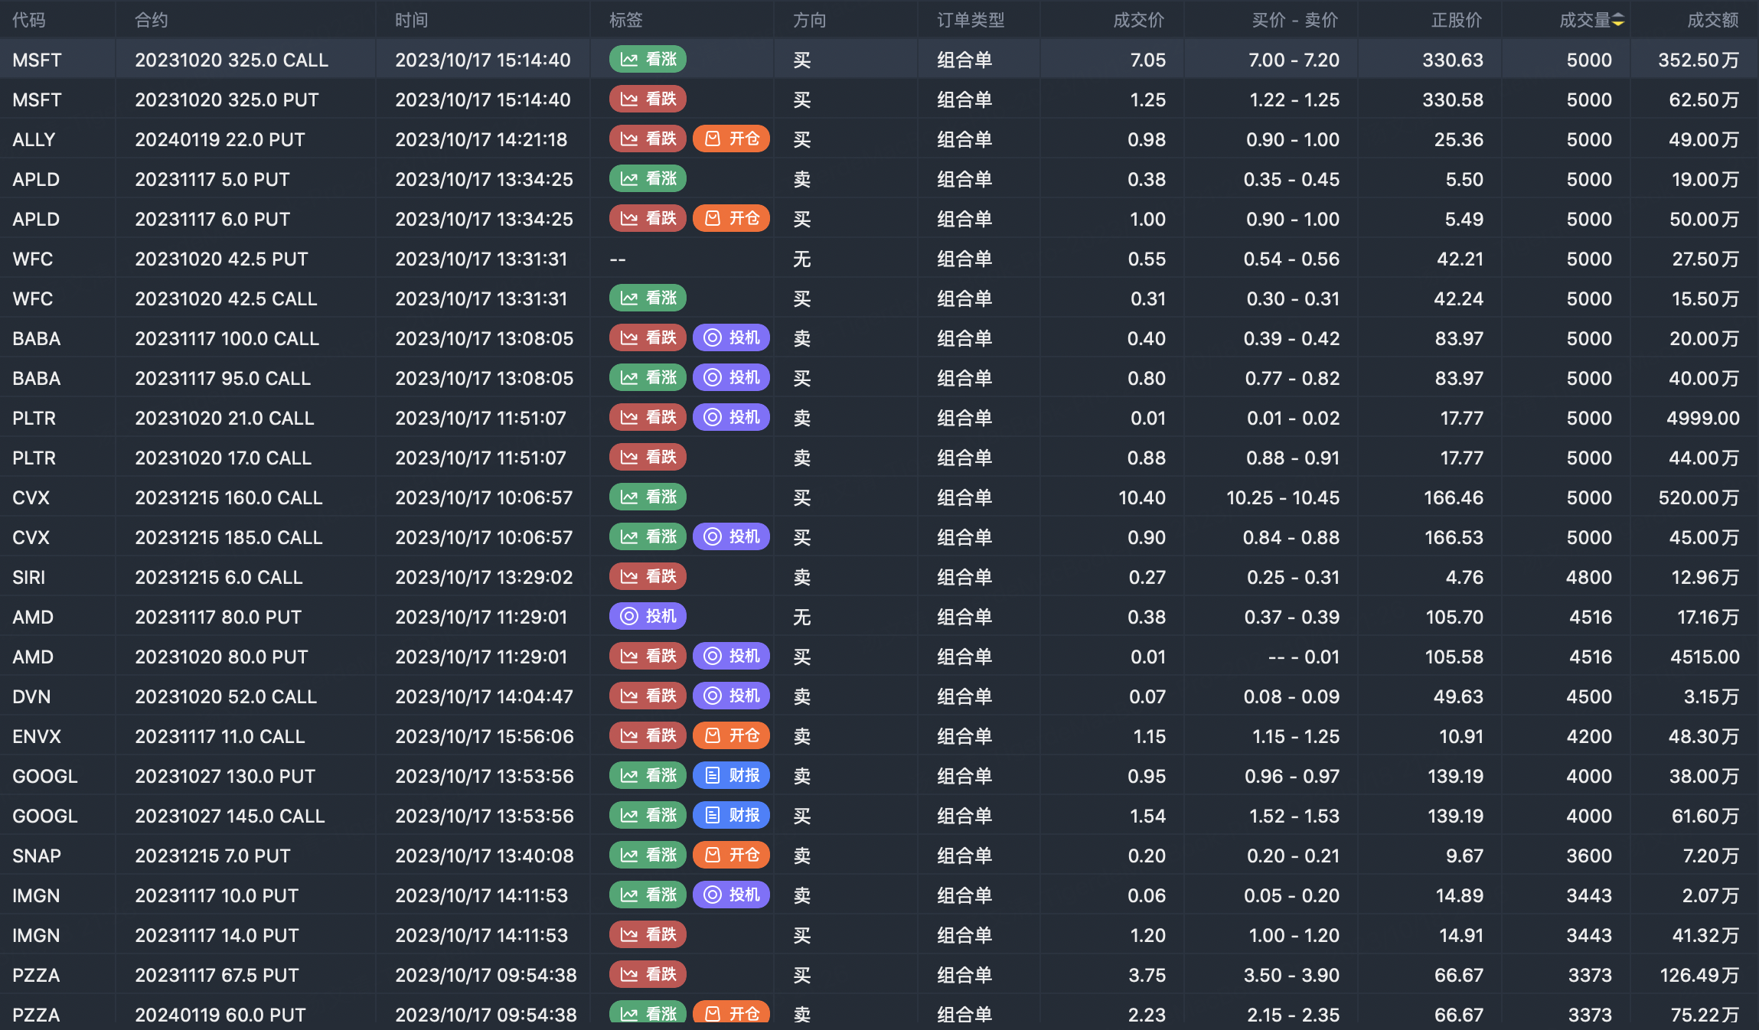The width and height of the screenshot is (1759, 1030).
Task: Select the SIRI ticker cell
Action: 29,577
